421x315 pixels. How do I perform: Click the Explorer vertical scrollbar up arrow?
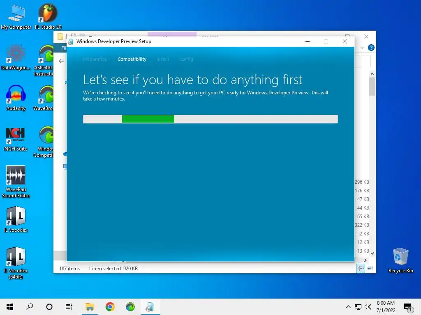(372, 74)
